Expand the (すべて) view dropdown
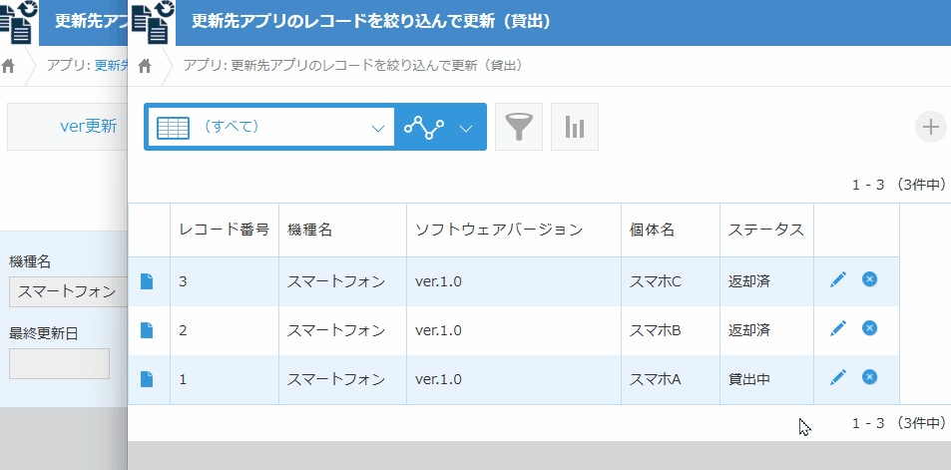Viewport: 951px width, 470px height. click(378, 128)
